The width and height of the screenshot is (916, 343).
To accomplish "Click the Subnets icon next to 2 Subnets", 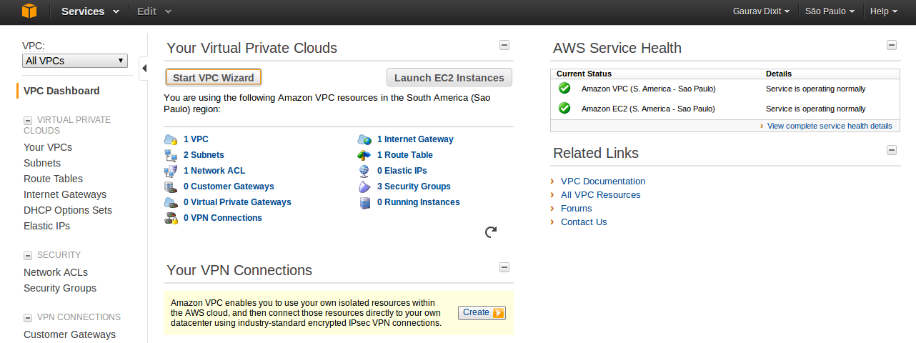I will tap(171, 155).
